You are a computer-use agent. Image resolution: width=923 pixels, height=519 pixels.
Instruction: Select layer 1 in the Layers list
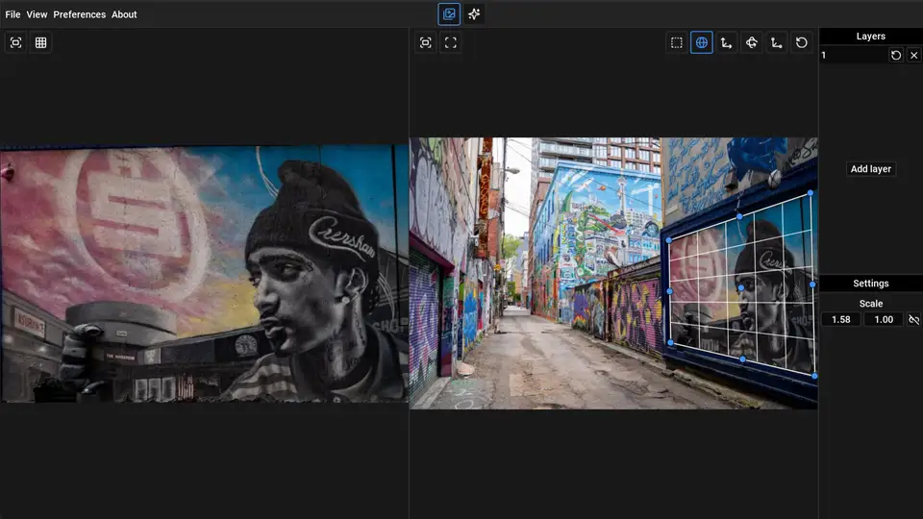pos(853,56)
